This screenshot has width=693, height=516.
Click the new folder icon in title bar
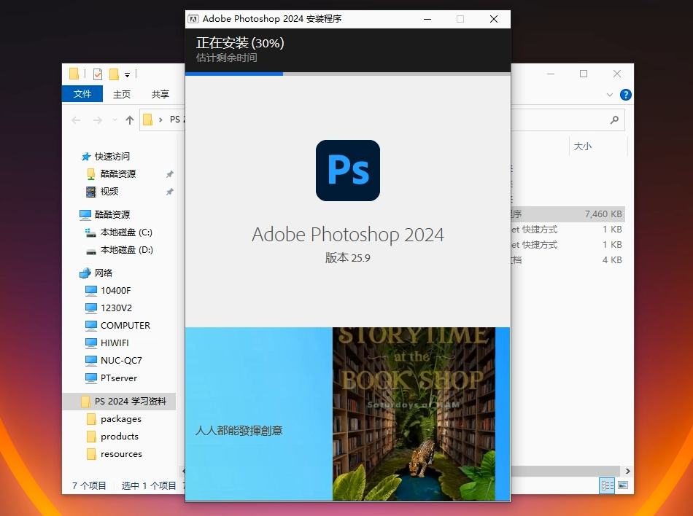point(114,74)
